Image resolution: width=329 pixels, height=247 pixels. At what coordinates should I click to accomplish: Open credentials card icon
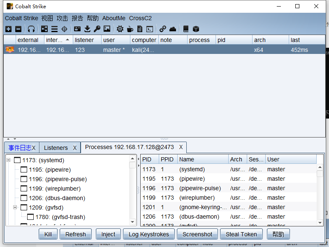[x=77, y=29]
